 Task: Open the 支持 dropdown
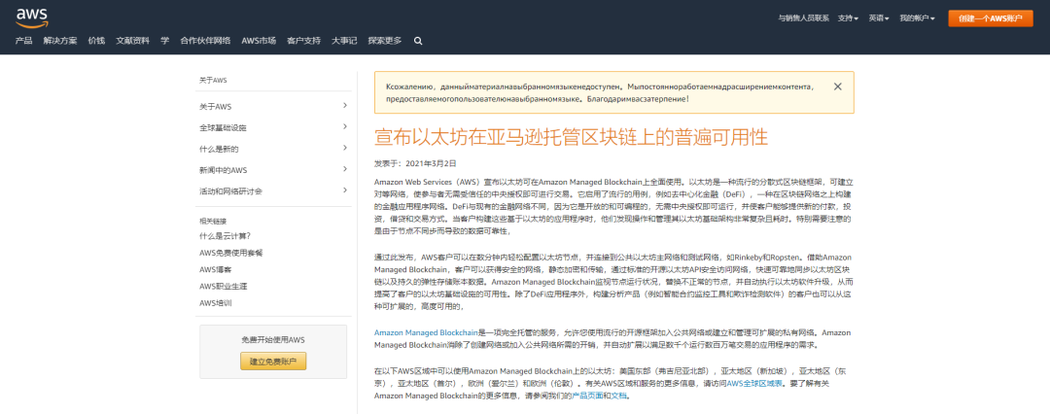point(848,18)
